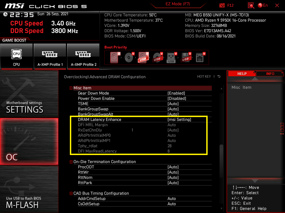The height and width of the screenshot is (213, 285).
Task: Select the DFI MaxReadLatency row
Action: (145, 151)
